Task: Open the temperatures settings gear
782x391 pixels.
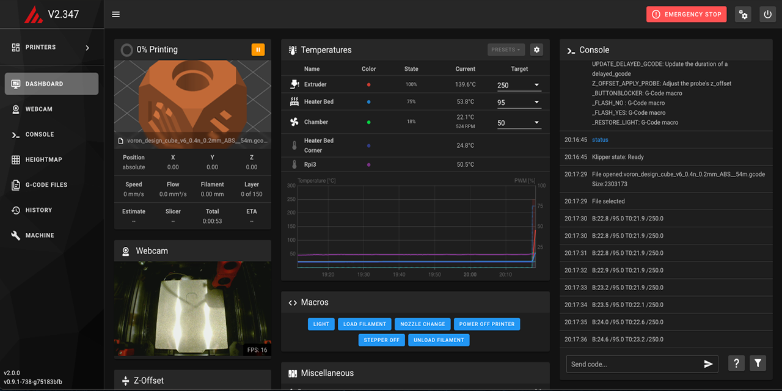Action: pyautogui.click(x=536, y=49)
